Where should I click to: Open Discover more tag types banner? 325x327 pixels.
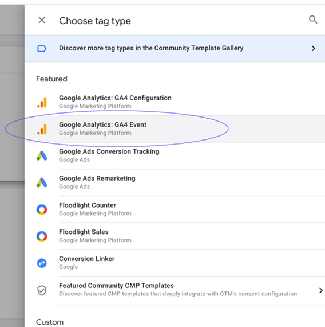(x=175, y=48)
